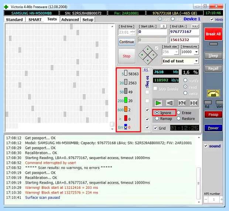Viewport: 229px width, 211px height.
Task: Select the verify radio option
Action: click(185, 80)
